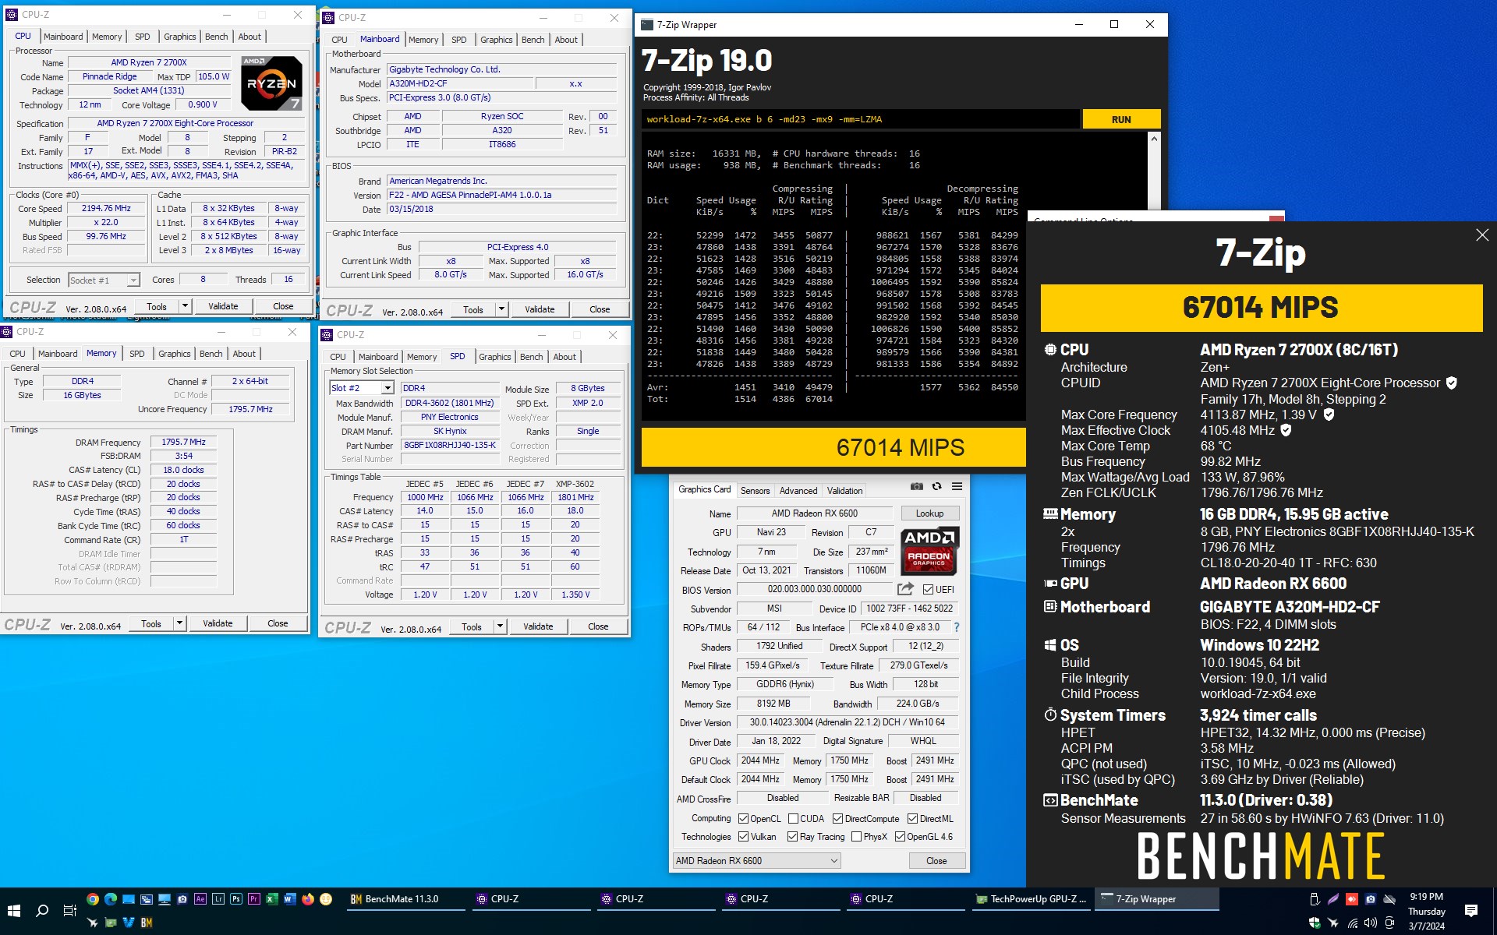Toggle the Ray Tracing checkbox
This screenshot has height=935, width=1497.
click(x=792, y=837)
